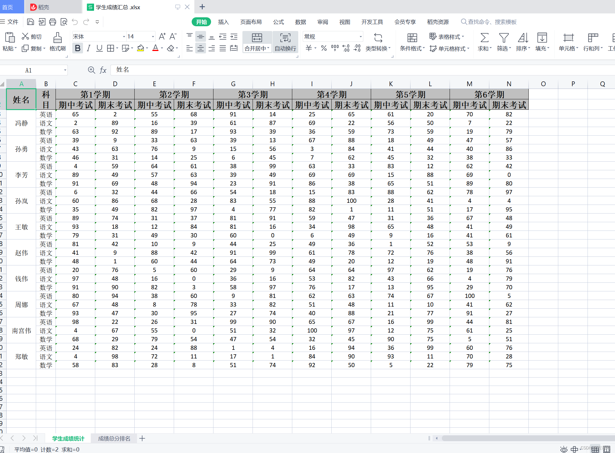Expand Cell Styles (单元格样式) dropdown

click(468, 48)
